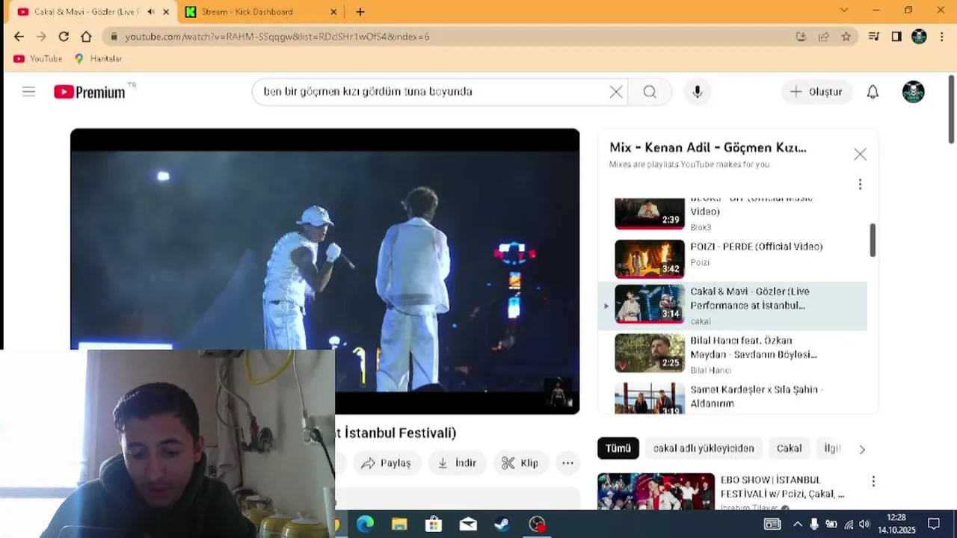The image size is (957, 538).
Task: Select Cakal & Mavi - Gözler playlist entry
Action: [x=733, y=306]
